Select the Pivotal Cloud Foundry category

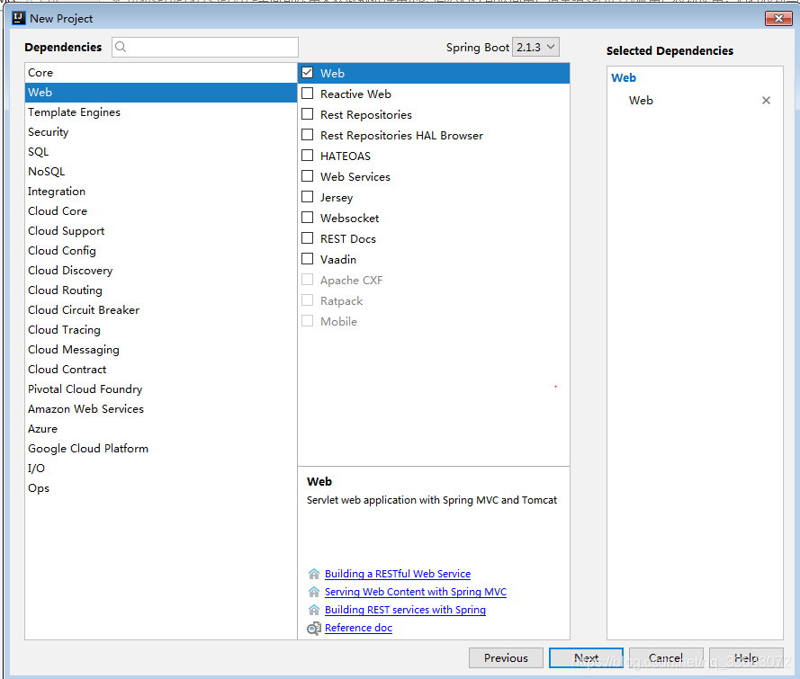coord(161,389)
